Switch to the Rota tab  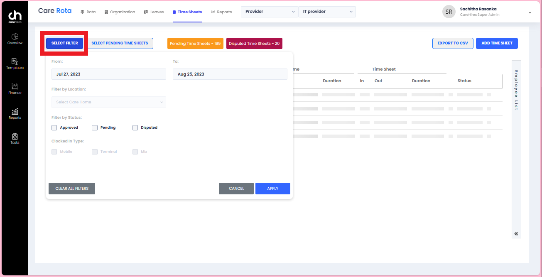point(88,12)
